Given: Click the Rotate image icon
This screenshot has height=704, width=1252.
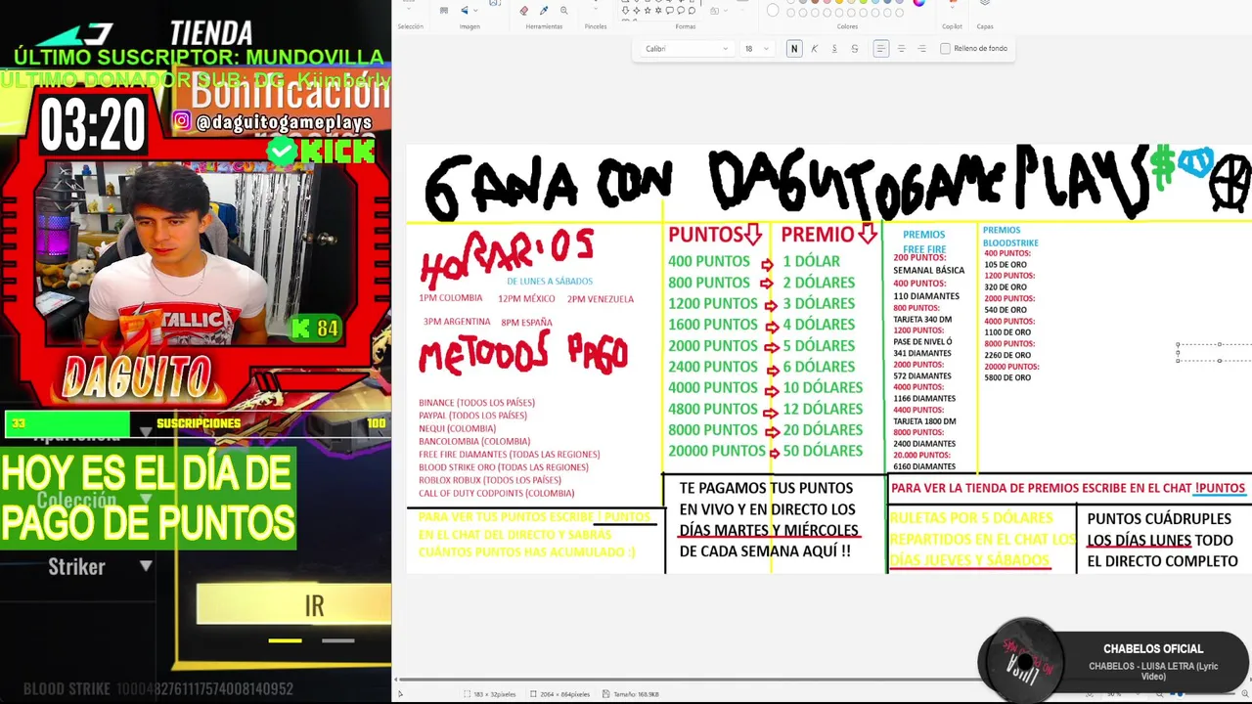Looking at the screenshot, I should point(465,10).
